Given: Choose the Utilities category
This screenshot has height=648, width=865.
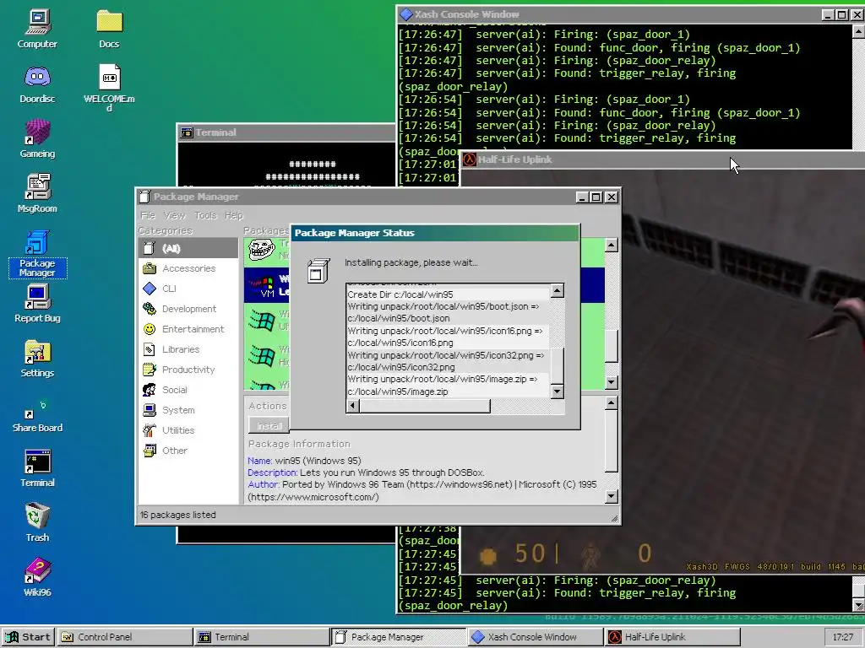Looking at the screenshot, I should [x=188, y=430].
